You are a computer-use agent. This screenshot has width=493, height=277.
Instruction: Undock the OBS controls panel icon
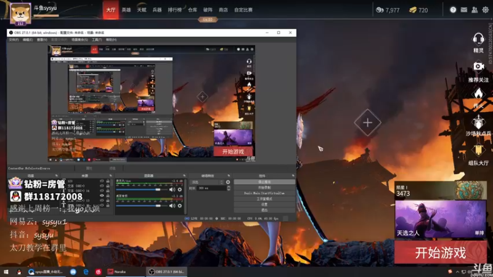coord(293,175)
